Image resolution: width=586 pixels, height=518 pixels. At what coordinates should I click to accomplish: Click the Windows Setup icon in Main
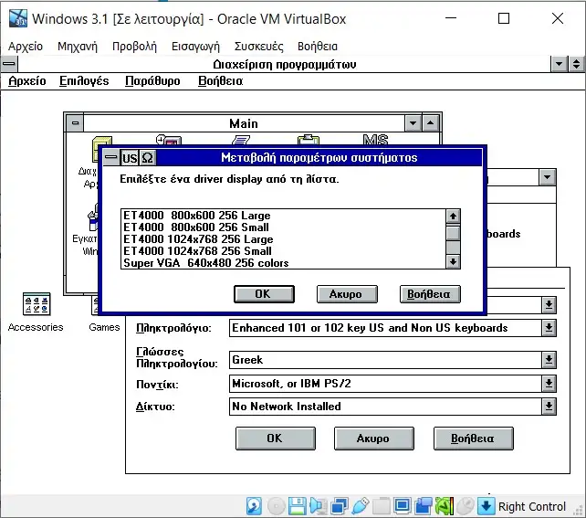click(x=93, y=217)
